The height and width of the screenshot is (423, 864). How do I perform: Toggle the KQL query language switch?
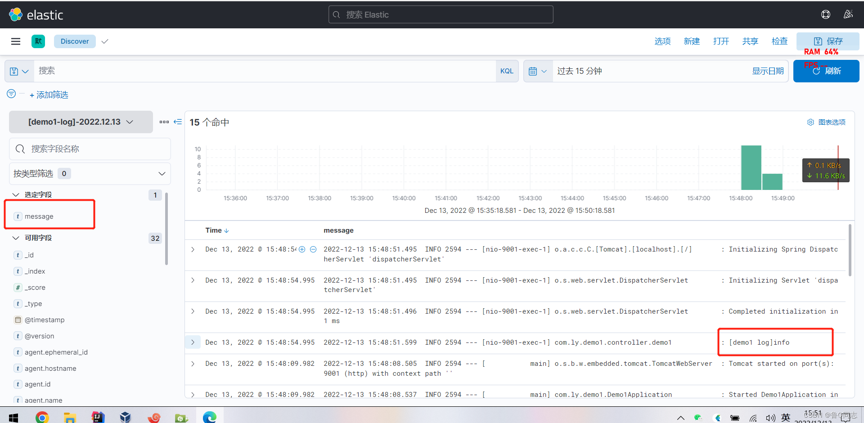pyautogui.click(x=507, y=71)
